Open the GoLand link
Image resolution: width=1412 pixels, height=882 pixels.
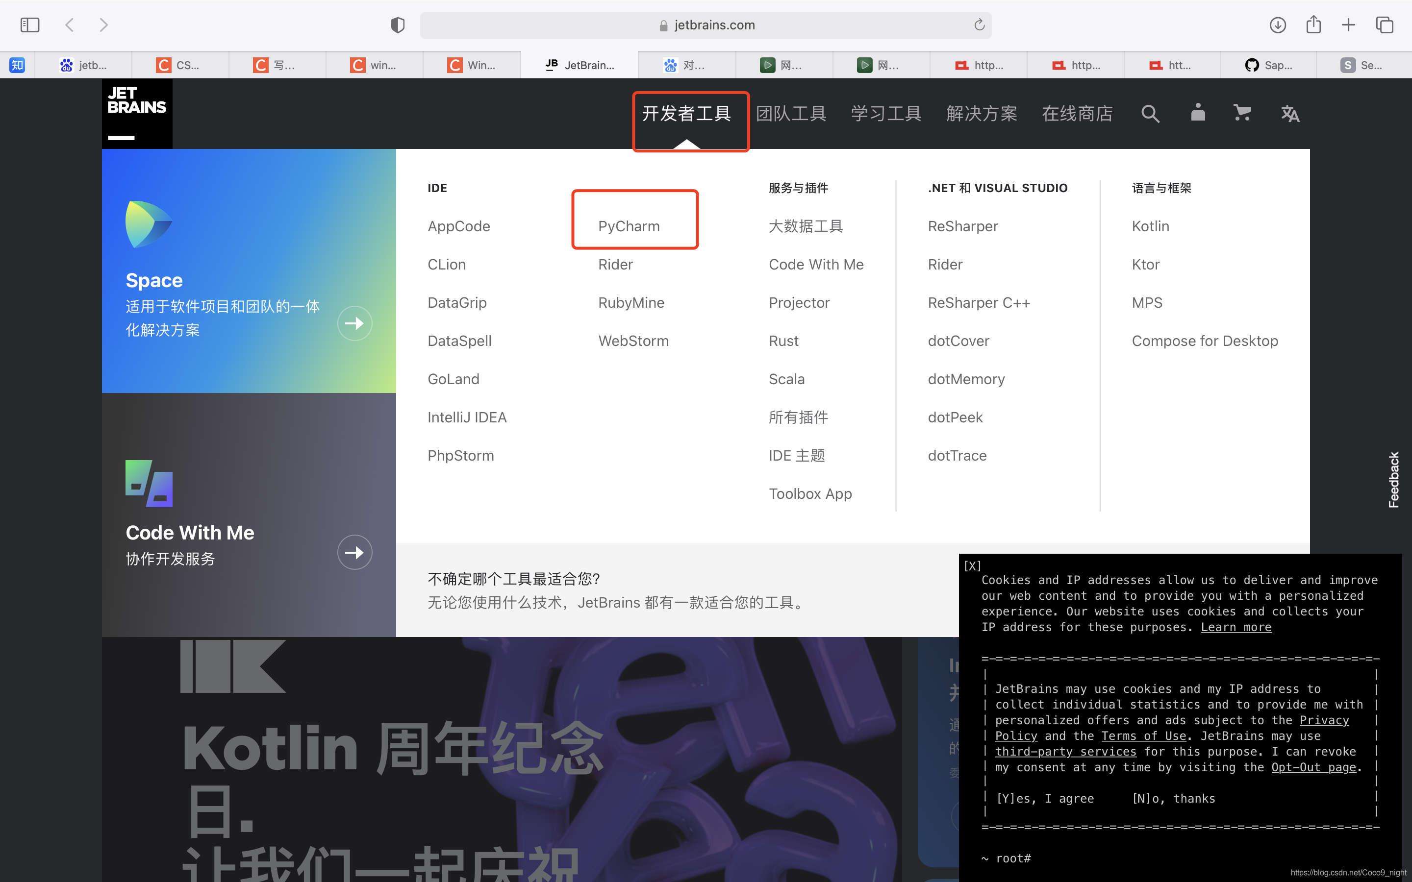tap(454, 379)
